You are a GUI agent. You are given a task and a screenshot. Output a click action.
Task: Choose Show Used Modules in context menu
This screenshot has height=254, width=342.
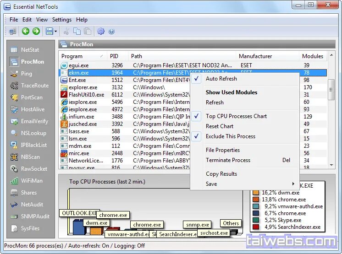pyautogui.click(x=245, y=92)
